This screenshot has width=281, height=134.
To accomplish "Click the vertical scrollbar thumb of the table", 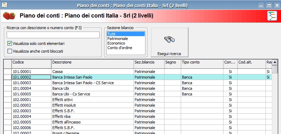I will (275, 69).
